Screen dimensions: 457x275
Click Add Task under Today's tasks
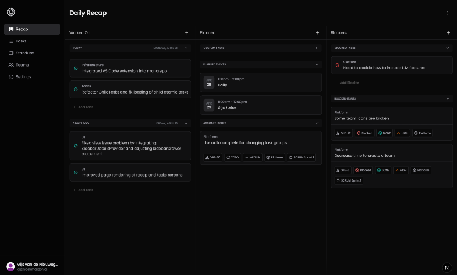[x=85, y=107]
